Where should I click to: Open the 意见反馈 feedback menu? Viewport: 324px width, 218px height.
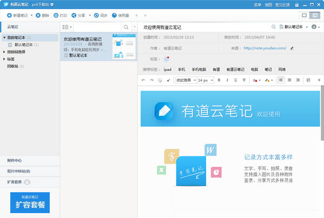[x=282, y=5]
